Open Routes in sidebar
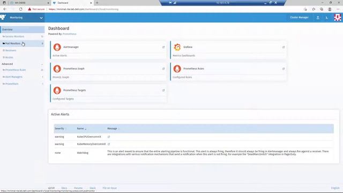Screen dimensions: 343x193 tap(23, 57)
